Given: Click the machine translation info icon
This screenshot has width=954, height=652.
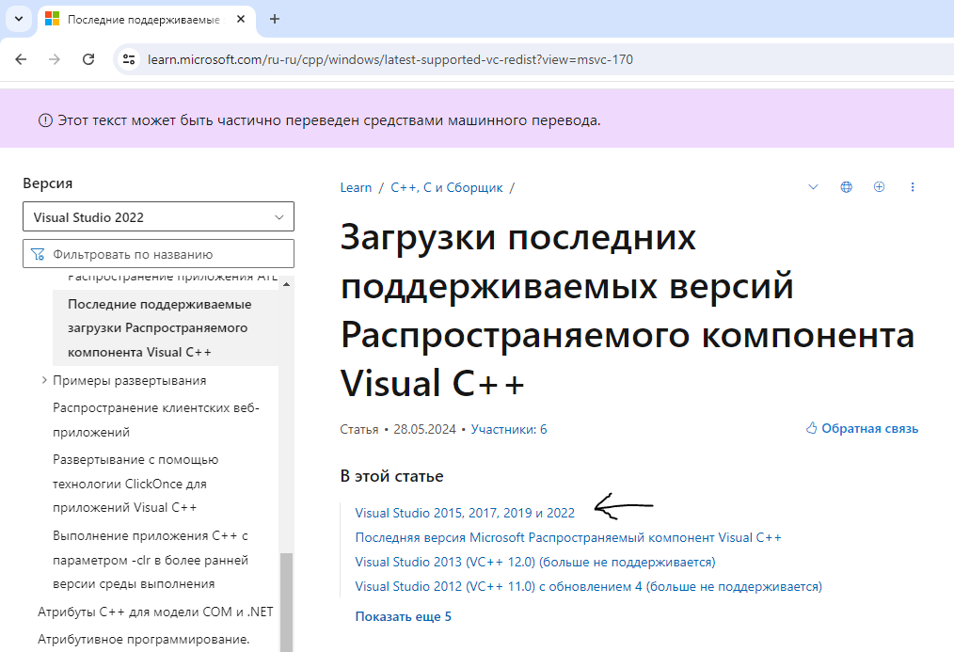Looking at the screenshot, I should click(x=45, y=120).
